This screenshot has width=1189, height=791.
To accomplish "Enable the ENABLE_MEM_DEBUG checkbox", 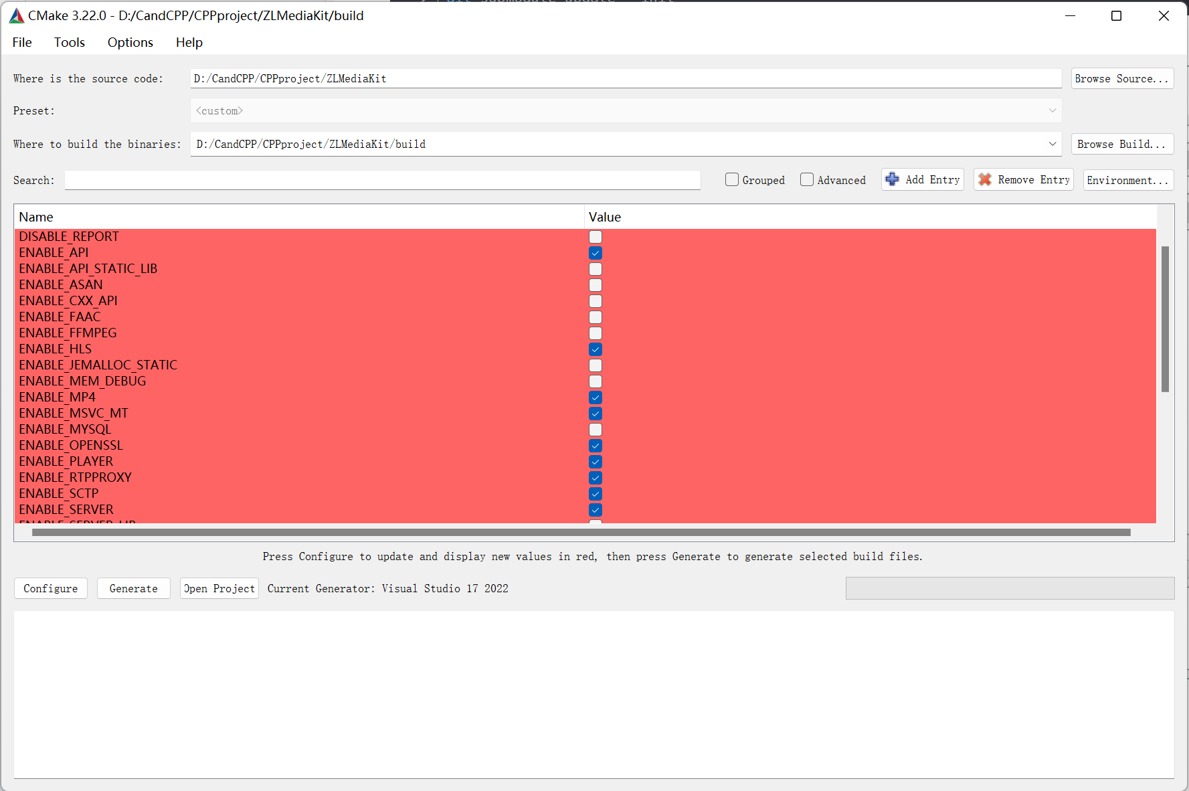I will [596, 381].
